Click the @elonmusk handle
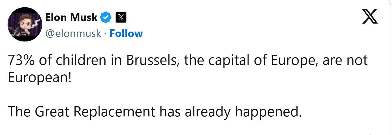Screen dimensions: 392x135 click(x=73, y=33)
